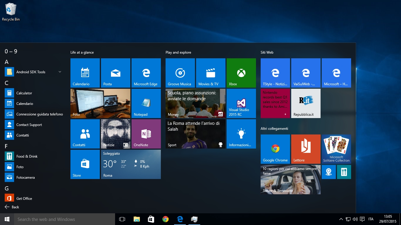
Task: Open the Get Office app
Action: (24, 198)
